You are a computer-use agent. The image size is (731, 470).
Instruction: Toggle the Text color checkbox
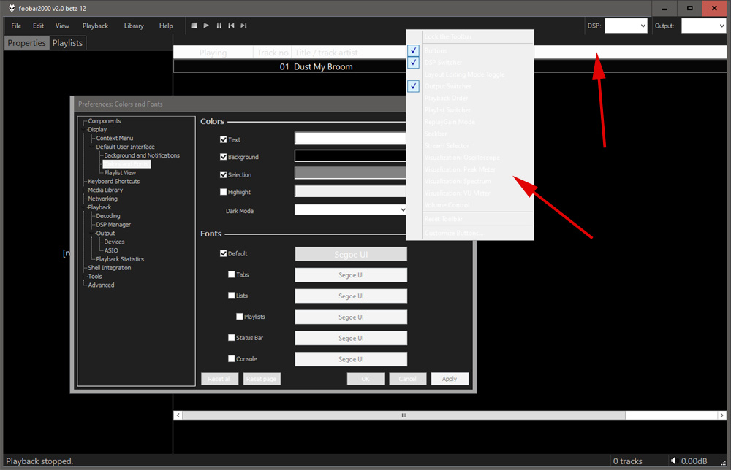(223, 139)
